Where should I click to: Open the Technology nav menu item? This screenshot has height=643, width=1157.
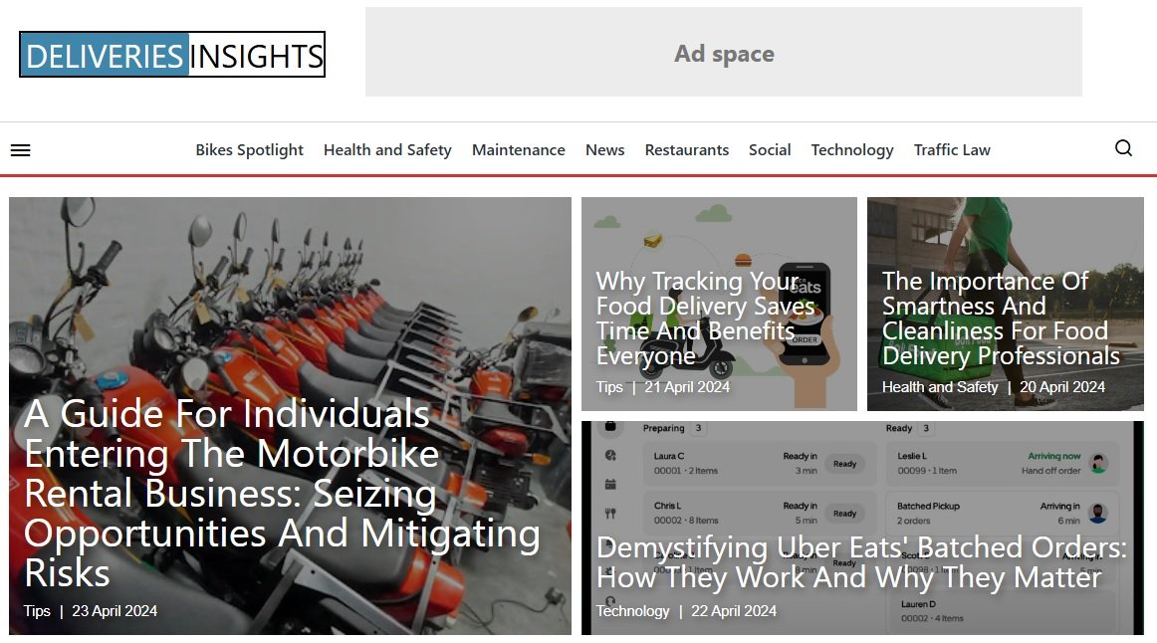851,150
